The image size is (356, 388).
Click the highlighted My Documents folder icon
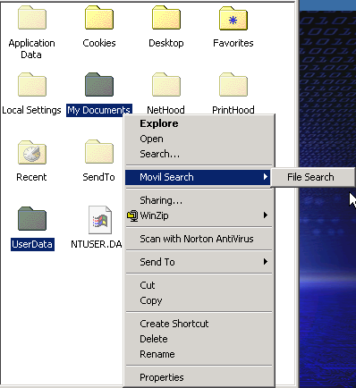click(x=99, y=85)
